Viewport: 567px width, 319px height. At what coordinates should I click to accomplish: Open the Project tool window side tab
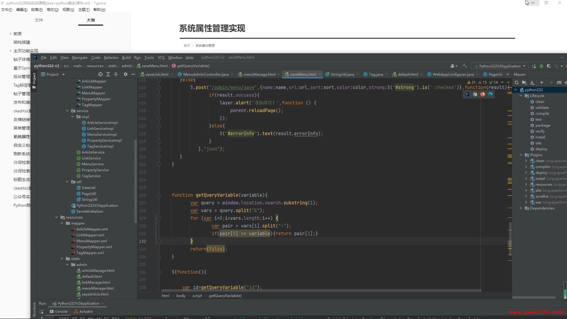34,80
